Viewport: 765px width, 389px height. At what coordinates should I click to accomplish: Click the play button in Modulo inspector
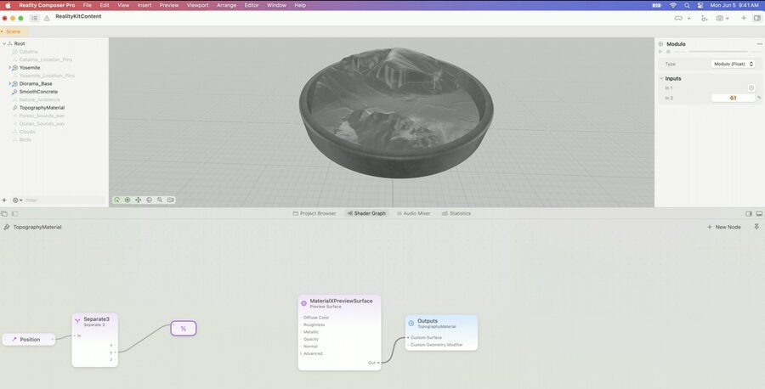[x=660, y=52]
